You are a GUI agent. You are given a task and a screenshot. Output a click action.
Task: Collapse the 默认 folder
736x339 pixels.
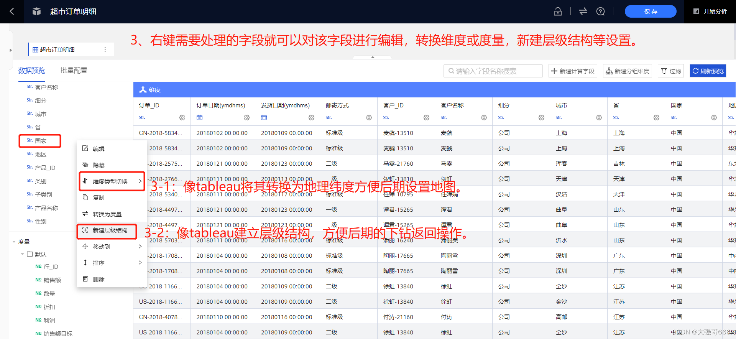point(23,254)
